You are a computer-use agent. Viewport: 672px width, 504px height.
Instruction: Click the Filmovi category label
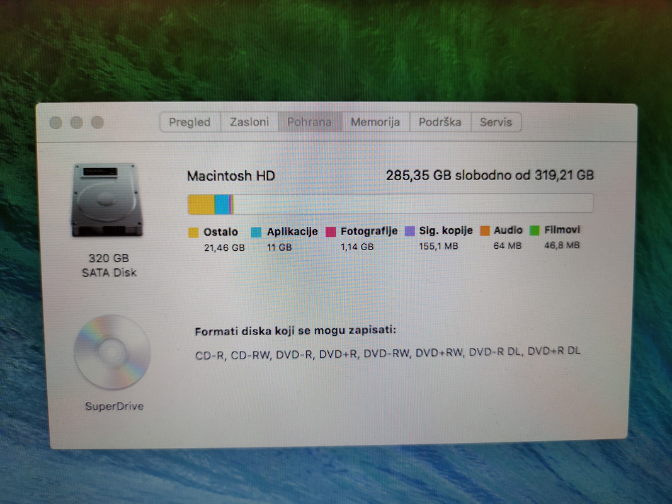click(x=562, y=230)
